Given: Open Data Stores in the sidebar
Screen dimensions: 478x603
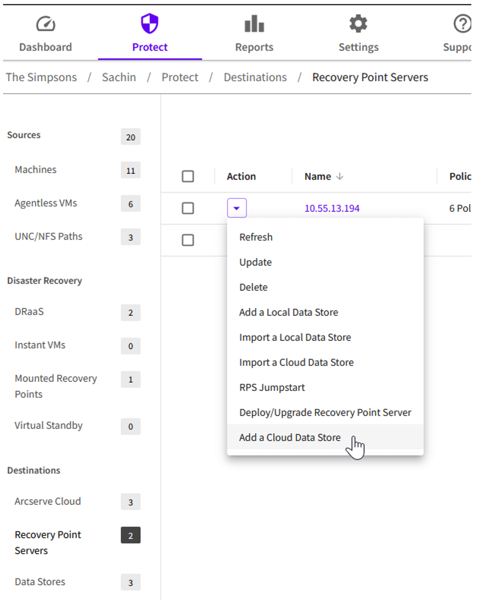Looking at the screenshot, I should click(x=40, y=582).
